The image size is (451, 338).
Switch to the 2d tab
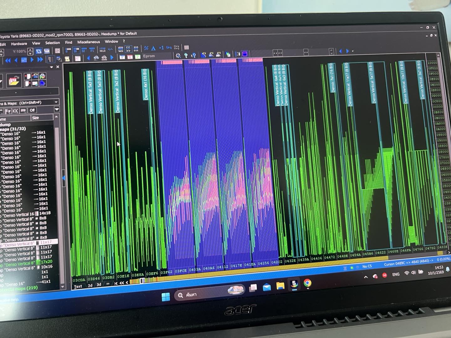[90, 285]
